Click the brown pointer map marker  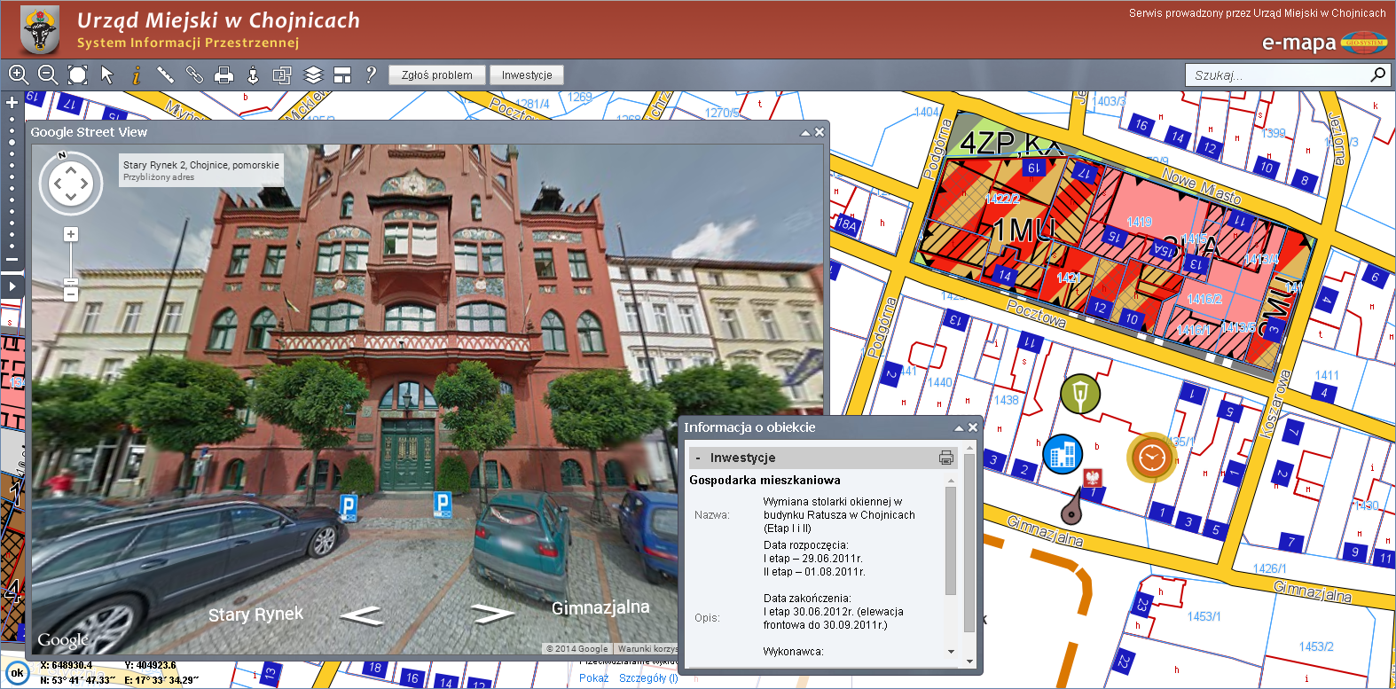point(1071,506)
